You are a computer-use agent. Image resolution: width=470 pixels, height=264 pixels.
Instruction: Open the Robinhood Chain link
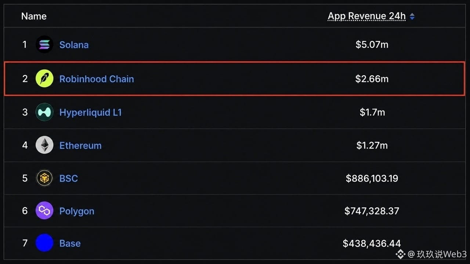click(97, 79)
